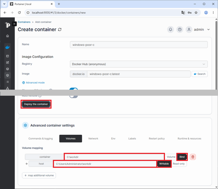Open the help question mark icon
Image resolution: width=218 pixels, height=189 pixels.
[x=180, y=29]
